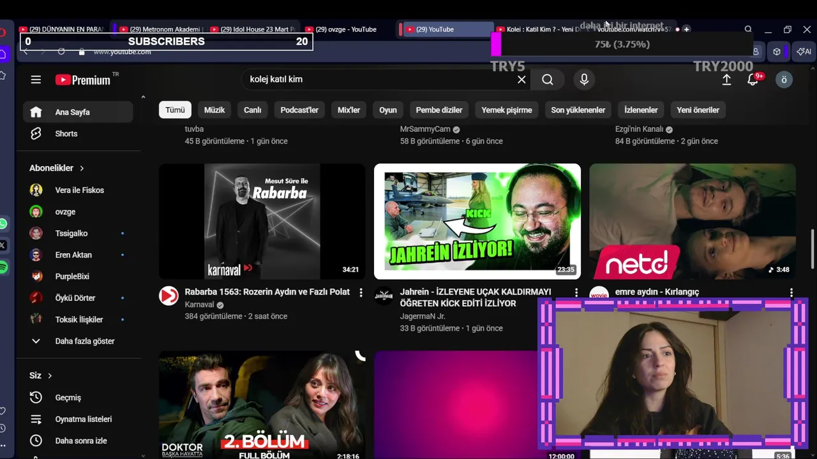This screenshot has height=459, width=817.
Task: Open JagermaN Jr. channel avatar
Action: click(384, 296)
